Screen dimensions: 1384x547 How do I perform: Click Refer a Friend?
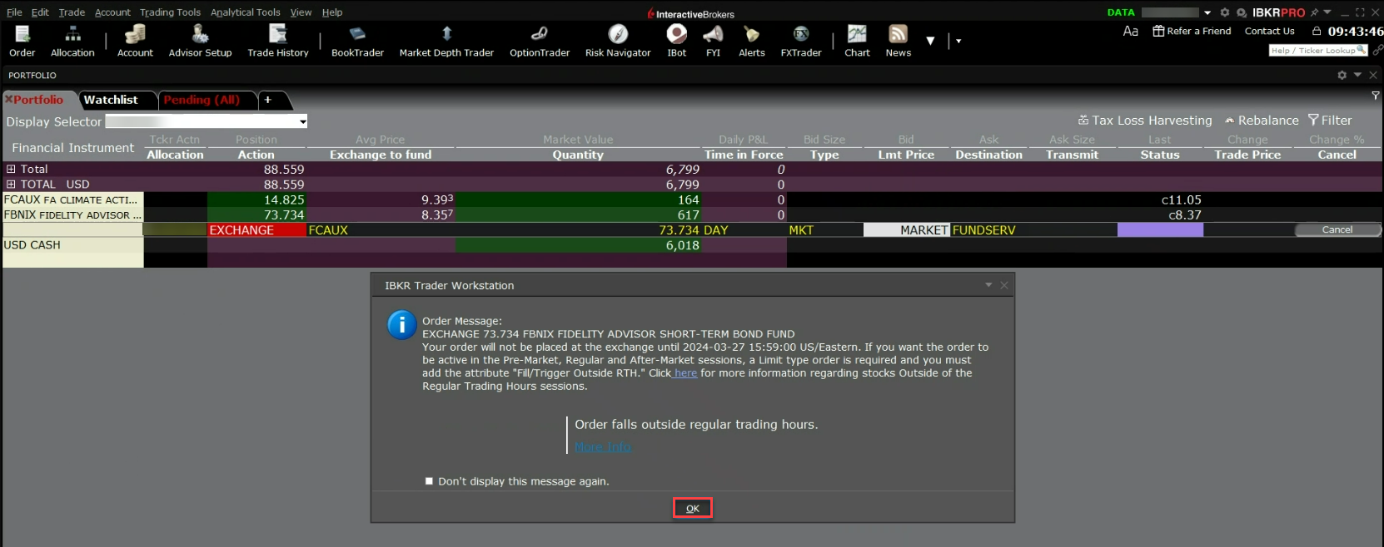point(1192,31)
